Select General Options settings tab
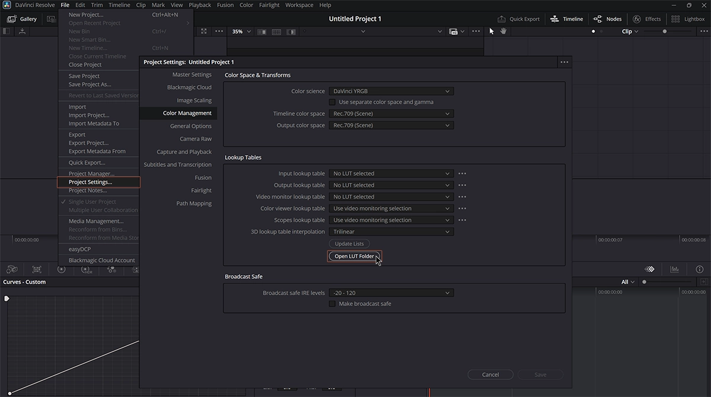Image resolution: width=711 pixels, height=397 pixels. (191, 126)
